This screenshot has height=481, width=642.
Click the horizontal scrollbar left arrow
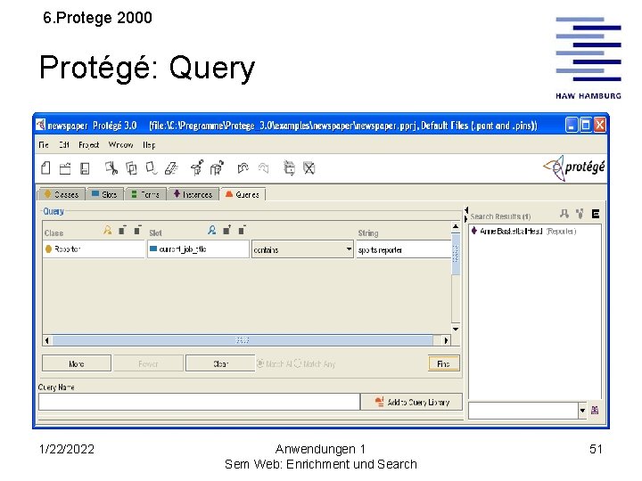coord(47,340)
